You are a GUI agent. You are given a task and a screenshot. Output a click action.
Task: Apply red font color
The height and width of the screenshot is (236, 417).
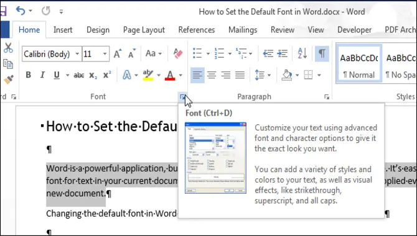click(x=170, y=75)
